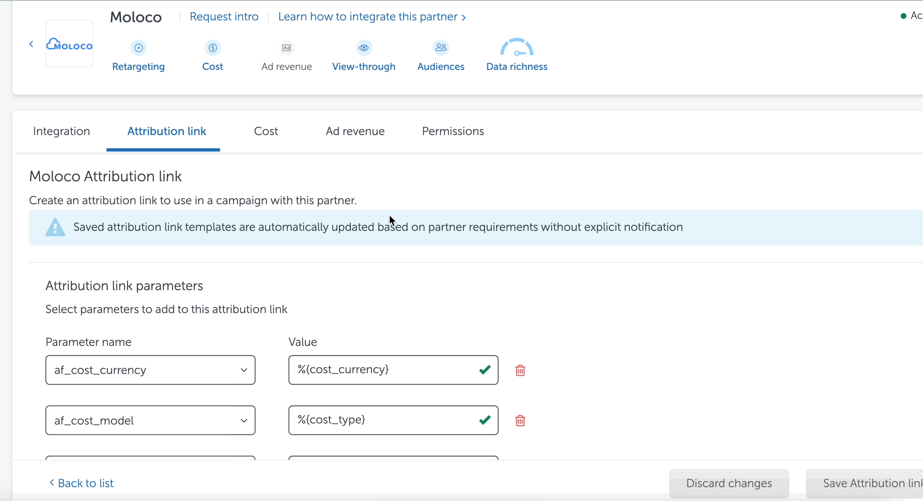This screenshot has height=501, width=923.
Task: Open the af_cost_currency parameter dropdown
Action: [x=150, y=370]
